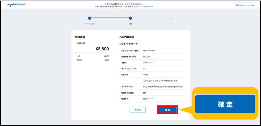
Task: Click the 入力内容確認 heading
Action: pos(127,37)
